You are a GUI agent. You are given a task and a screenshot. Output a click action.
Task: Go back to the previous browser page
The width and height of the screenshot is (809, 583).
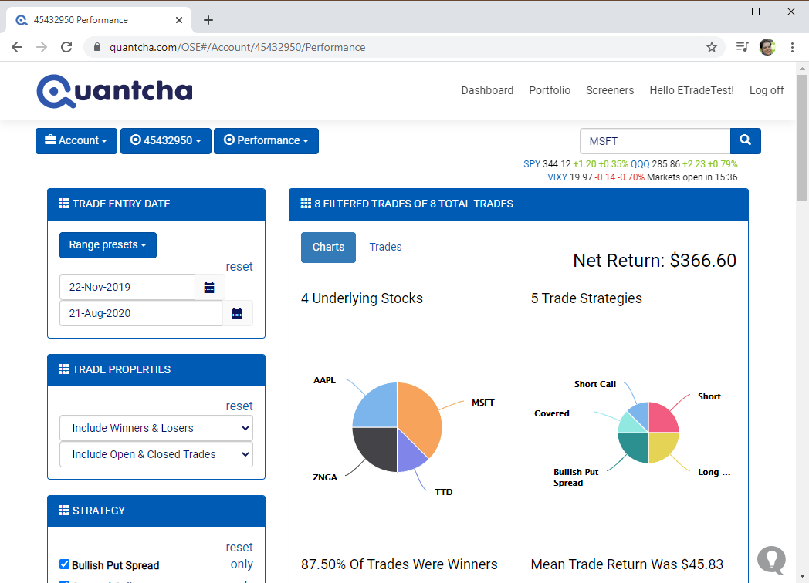coord(17,47)
